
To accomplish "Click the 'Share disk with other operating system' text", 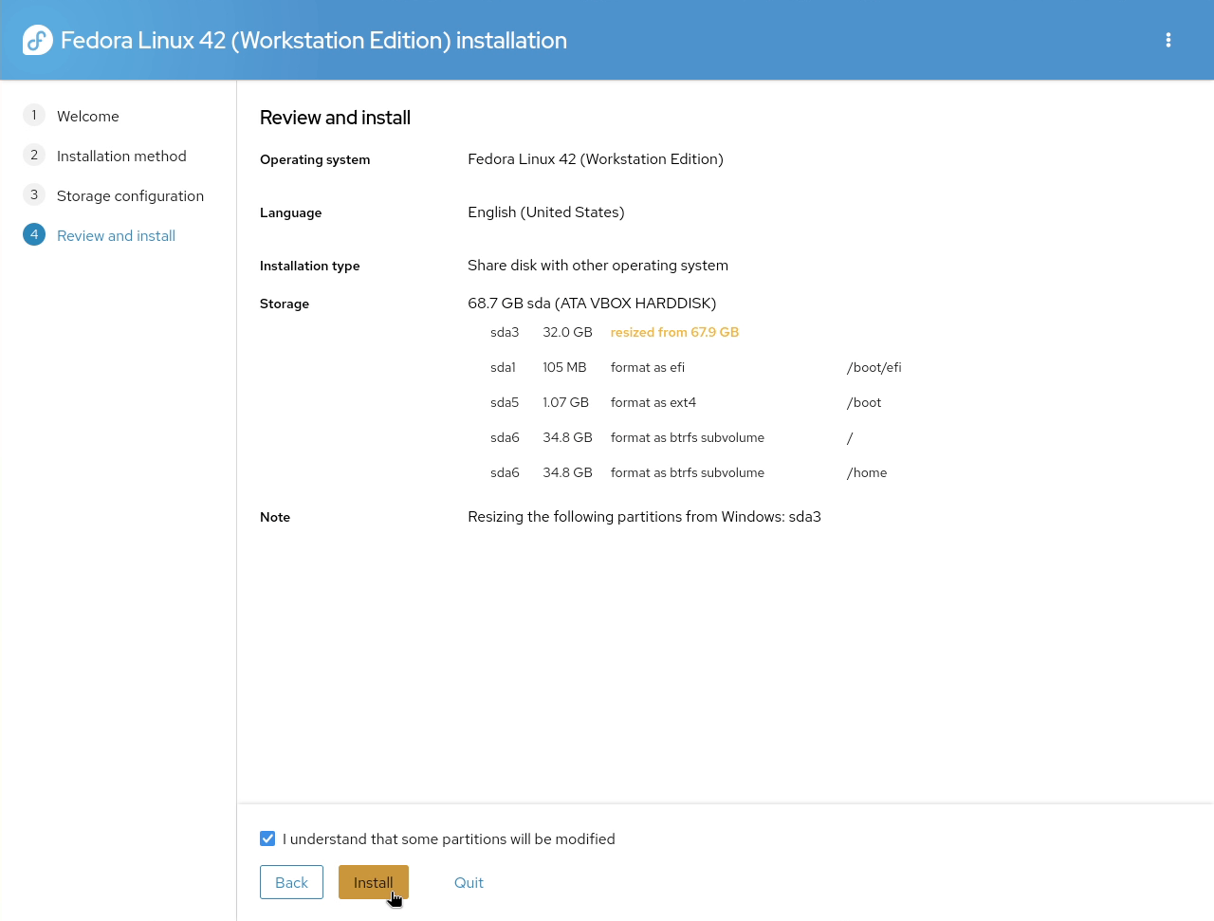I will (x=598, y=266).
